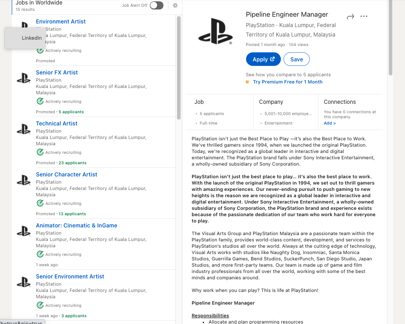This screenshot has height=324, width=405.
Task: Open the Senior Character Artist job posting
Action: 66,174
